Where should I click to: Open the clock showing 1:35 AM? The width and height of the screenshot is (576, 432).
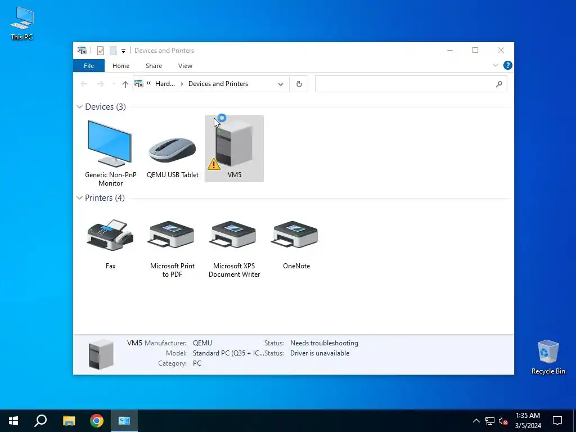coord(528,421)
